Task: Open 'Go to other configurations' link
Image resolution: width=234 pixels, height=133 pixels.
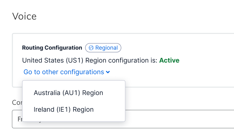Action: (67, 72)
